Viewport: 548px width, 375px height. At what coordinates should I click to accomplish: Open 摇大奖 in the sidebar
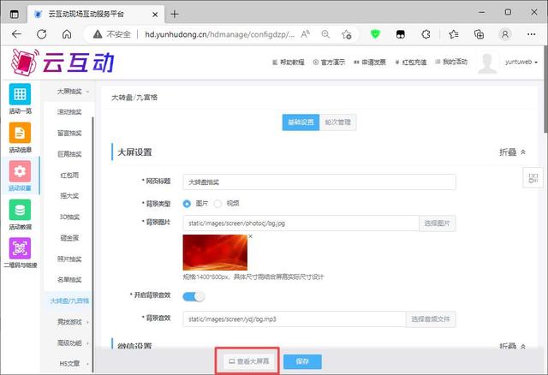pyautogui.click(x=69, y=196)
